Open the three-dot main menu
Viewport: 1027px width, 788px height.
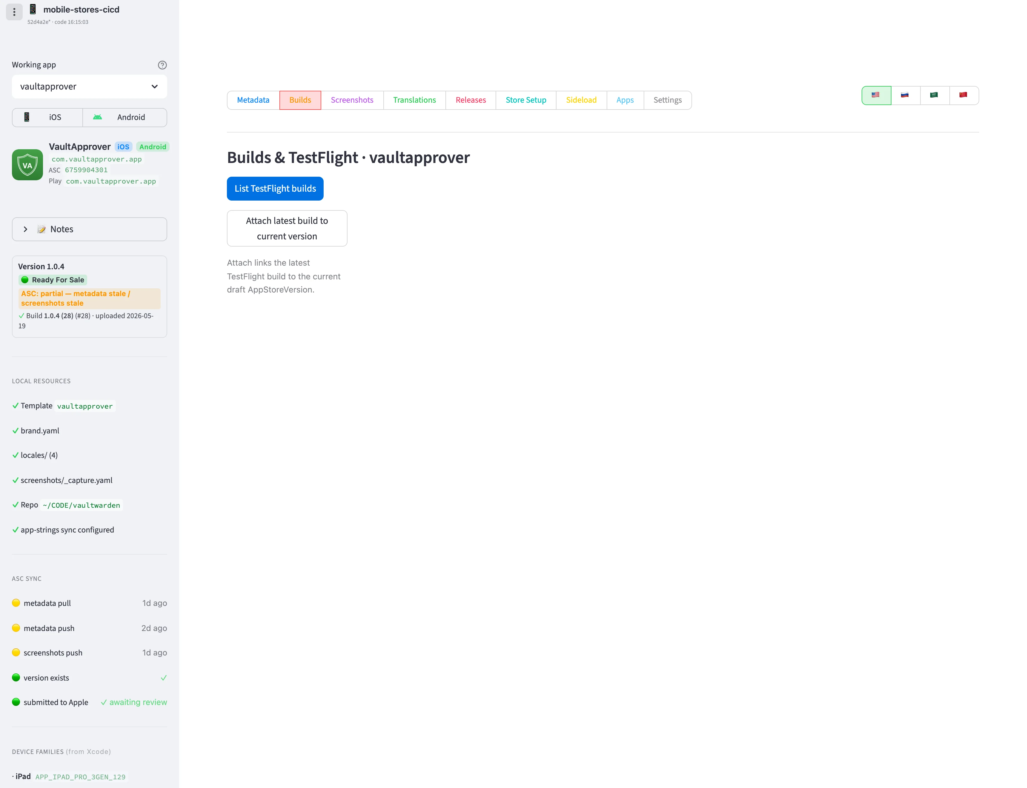(x=14, y=12)
